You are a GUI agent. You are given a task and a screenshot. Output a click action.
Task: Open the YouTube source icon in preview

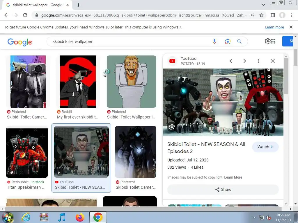click(172, 61)
